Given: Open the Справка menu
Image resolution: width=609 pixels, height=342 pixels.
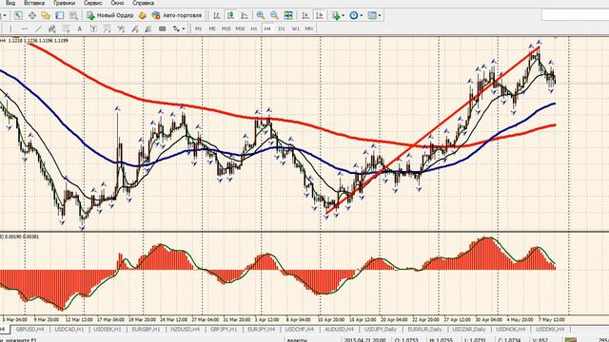Looking at the screenshot, I should [x=143, y=3].
